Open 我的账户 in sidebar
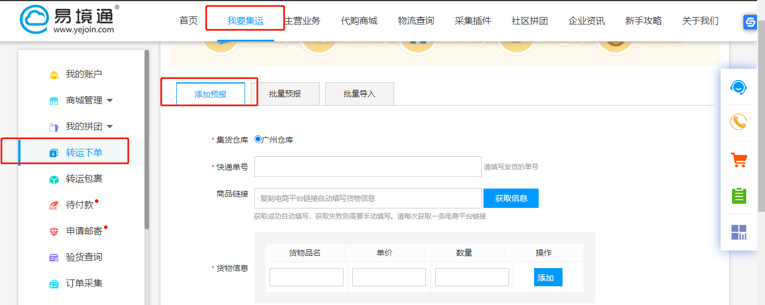 pos(84,74)
